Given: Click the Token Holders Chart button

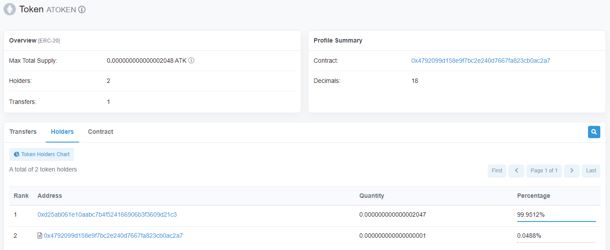Looking at the screenshot, I should [x=41, y=154].
